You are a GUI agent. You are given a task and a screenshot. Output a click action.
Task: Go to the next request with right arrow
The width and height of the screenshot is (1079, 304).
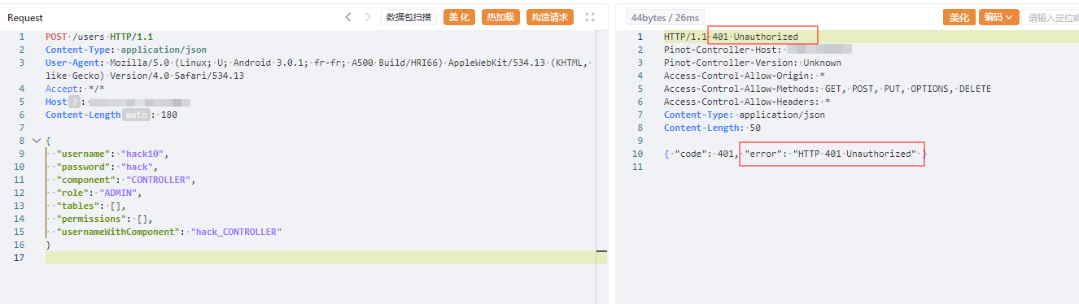point(367,17)
